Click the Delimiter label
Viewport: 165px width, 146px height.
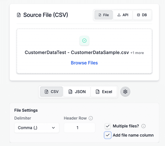23,118
